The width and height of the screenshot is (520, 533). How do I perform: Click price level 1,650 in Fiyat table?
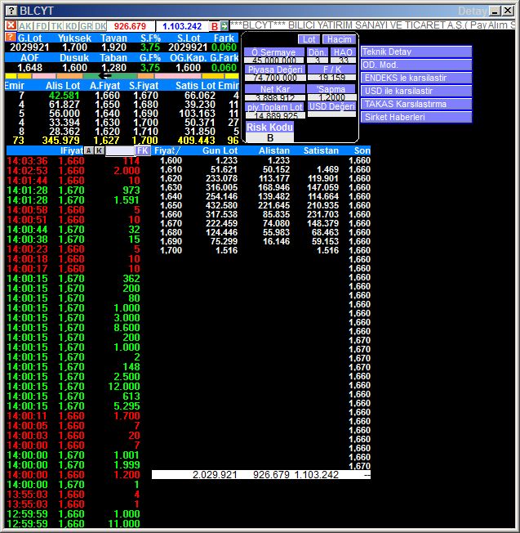click(171, 205)
